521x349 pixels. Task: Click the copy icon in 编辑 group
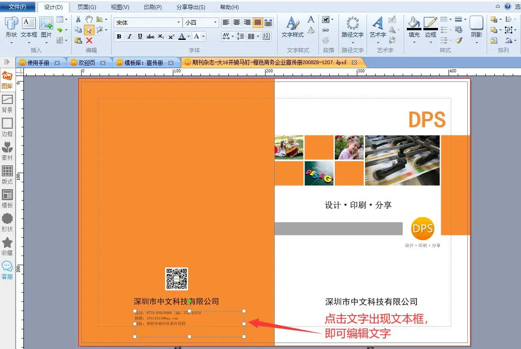point(78,30)
